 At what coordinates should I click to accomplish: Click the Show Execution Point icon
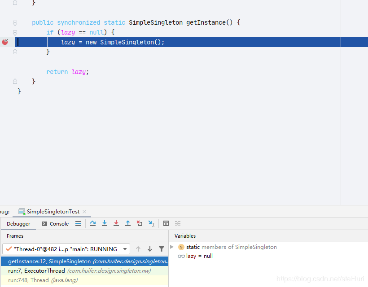point(78,223)
